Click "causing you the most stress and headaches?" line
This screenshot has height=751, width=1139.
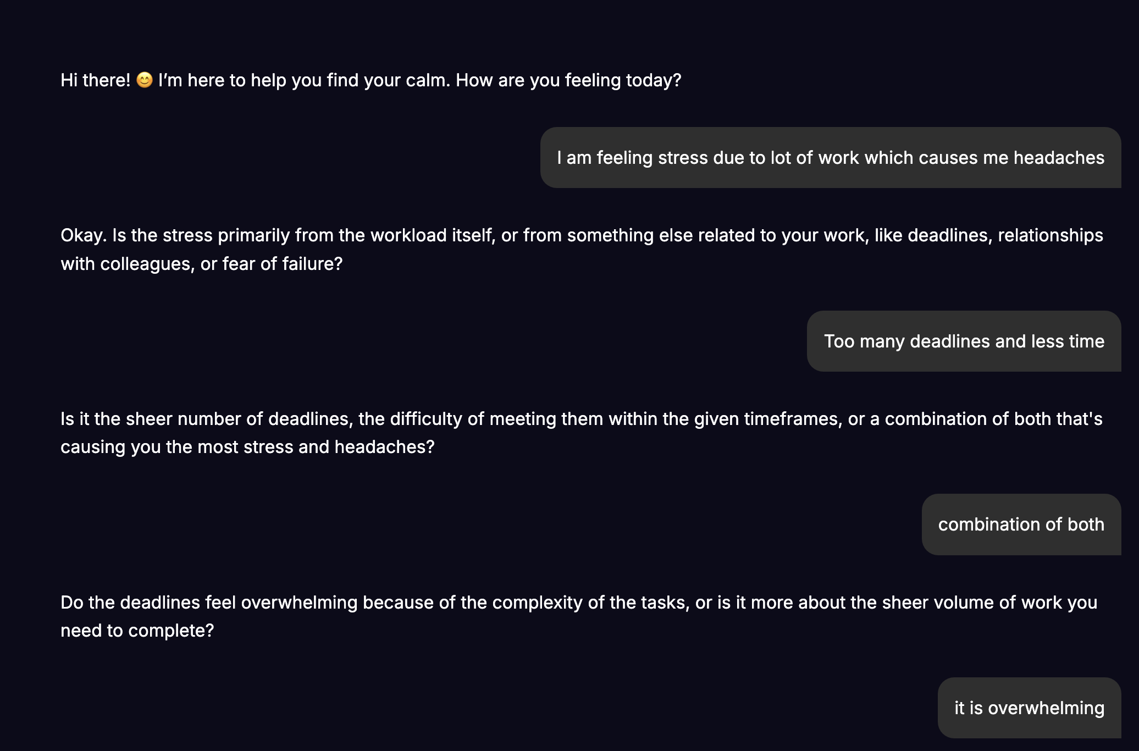click(x=247, y=447)
